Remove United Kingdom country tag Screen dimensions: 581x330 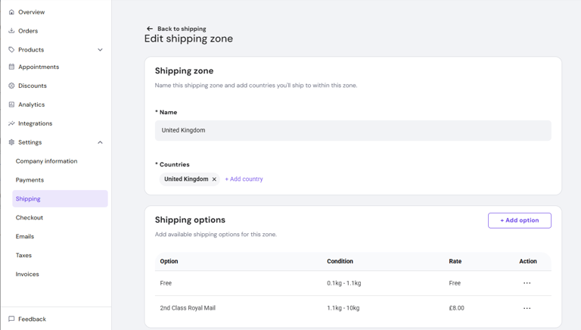(x=214, y=179)
